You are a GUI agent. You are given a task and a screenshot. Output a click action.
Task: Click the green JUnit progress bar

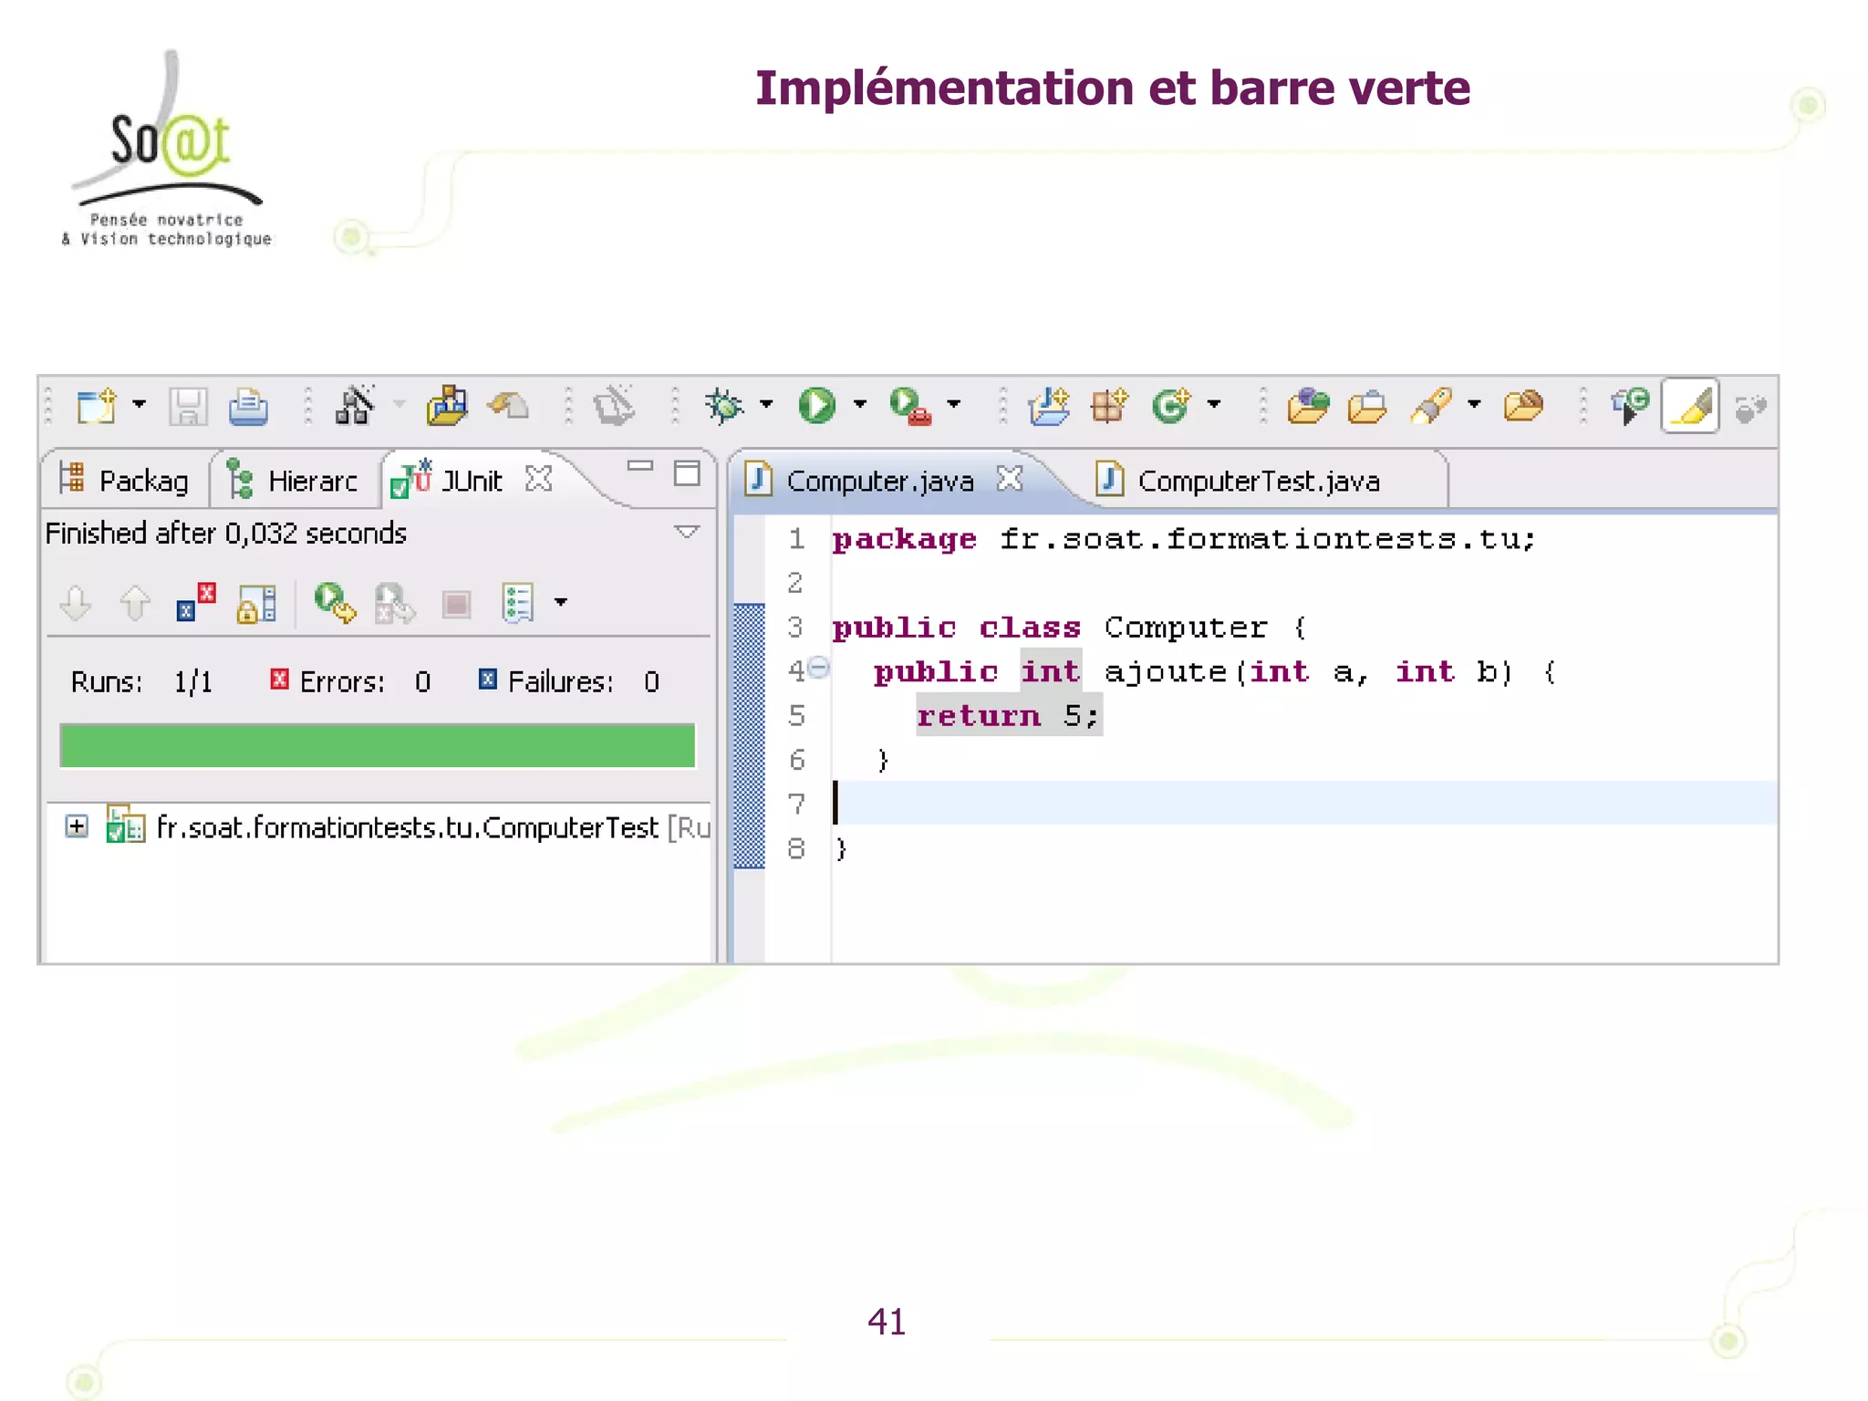[x=378, y=745]
